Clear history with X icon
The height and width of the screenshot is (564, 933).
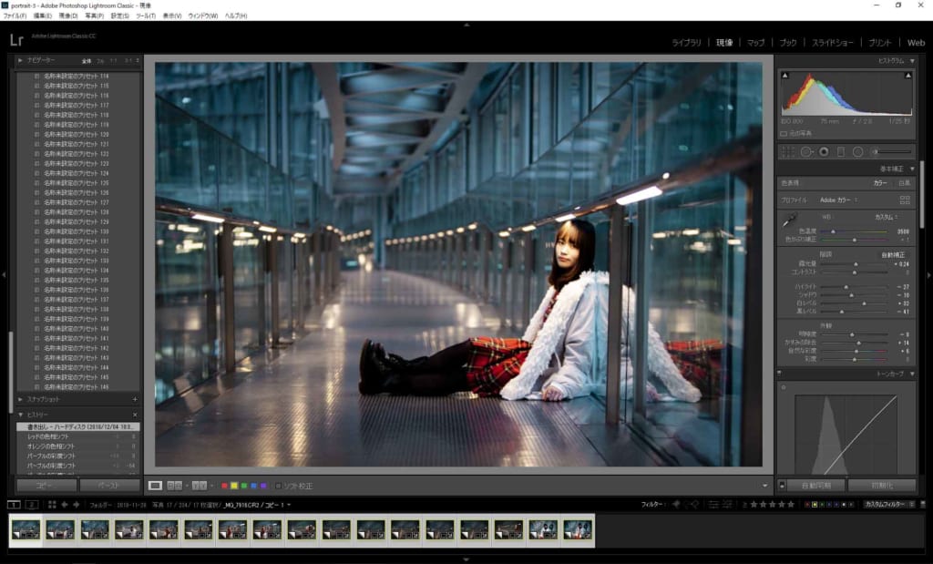[x=135, y=415]
